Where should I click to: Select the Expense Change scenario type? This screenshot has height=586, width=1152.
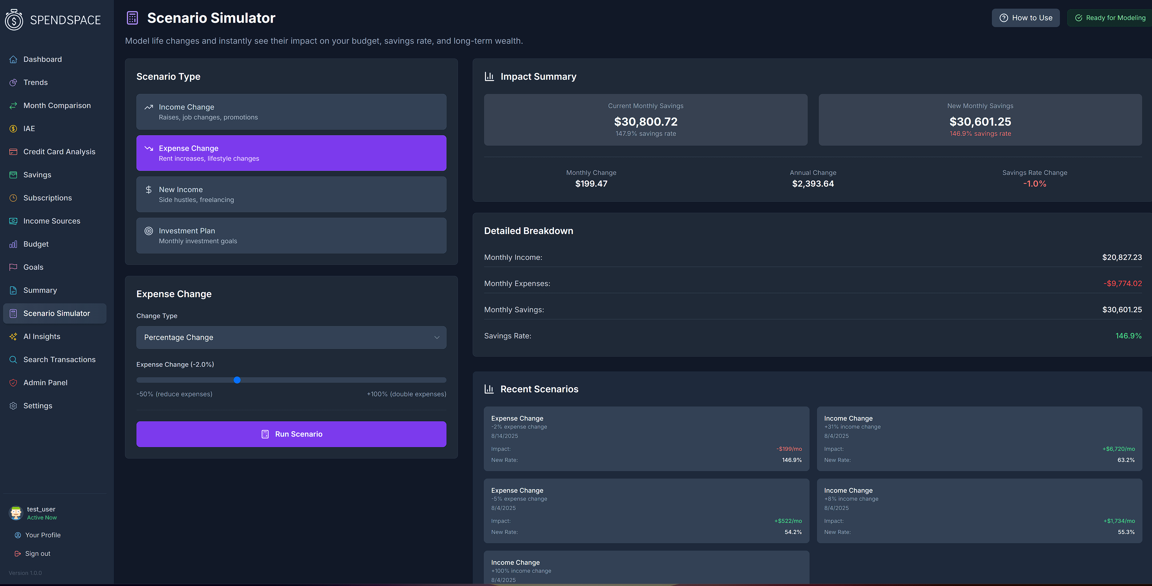tap(291, 153)
